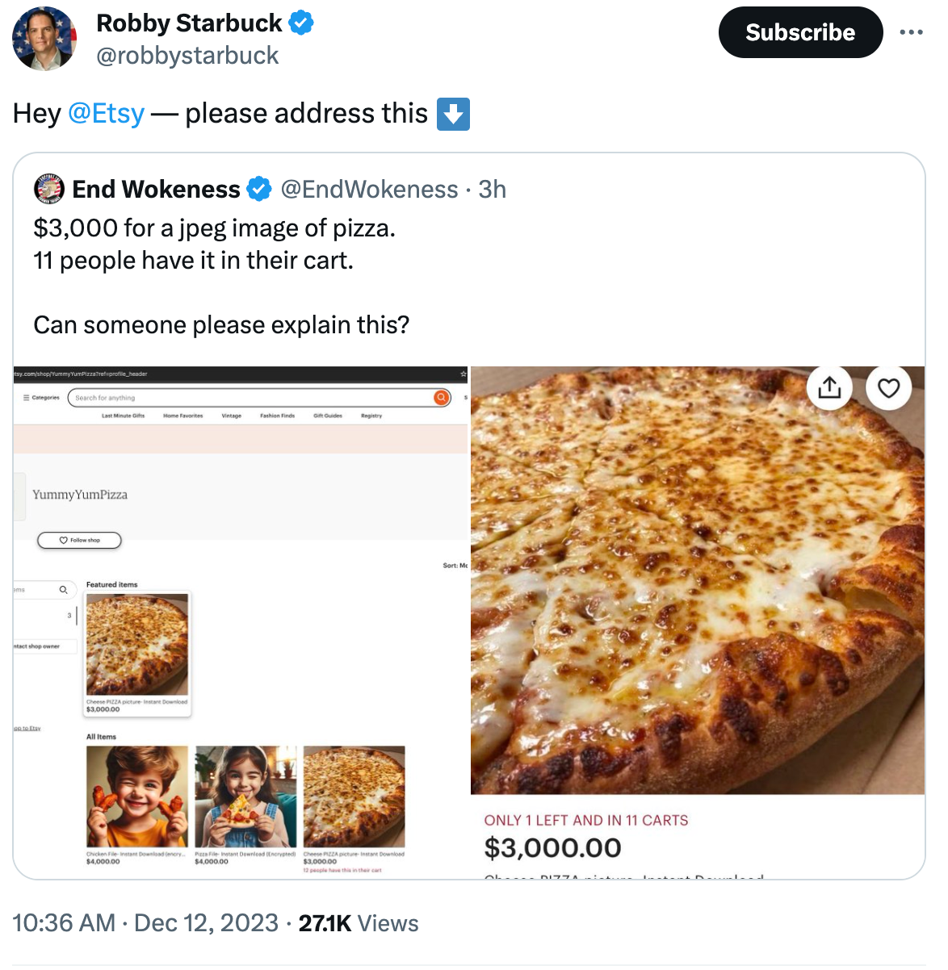Tap the heart favorite icon on pizza
The height and width of the screenshot is (970, 948).
point(888,388)
